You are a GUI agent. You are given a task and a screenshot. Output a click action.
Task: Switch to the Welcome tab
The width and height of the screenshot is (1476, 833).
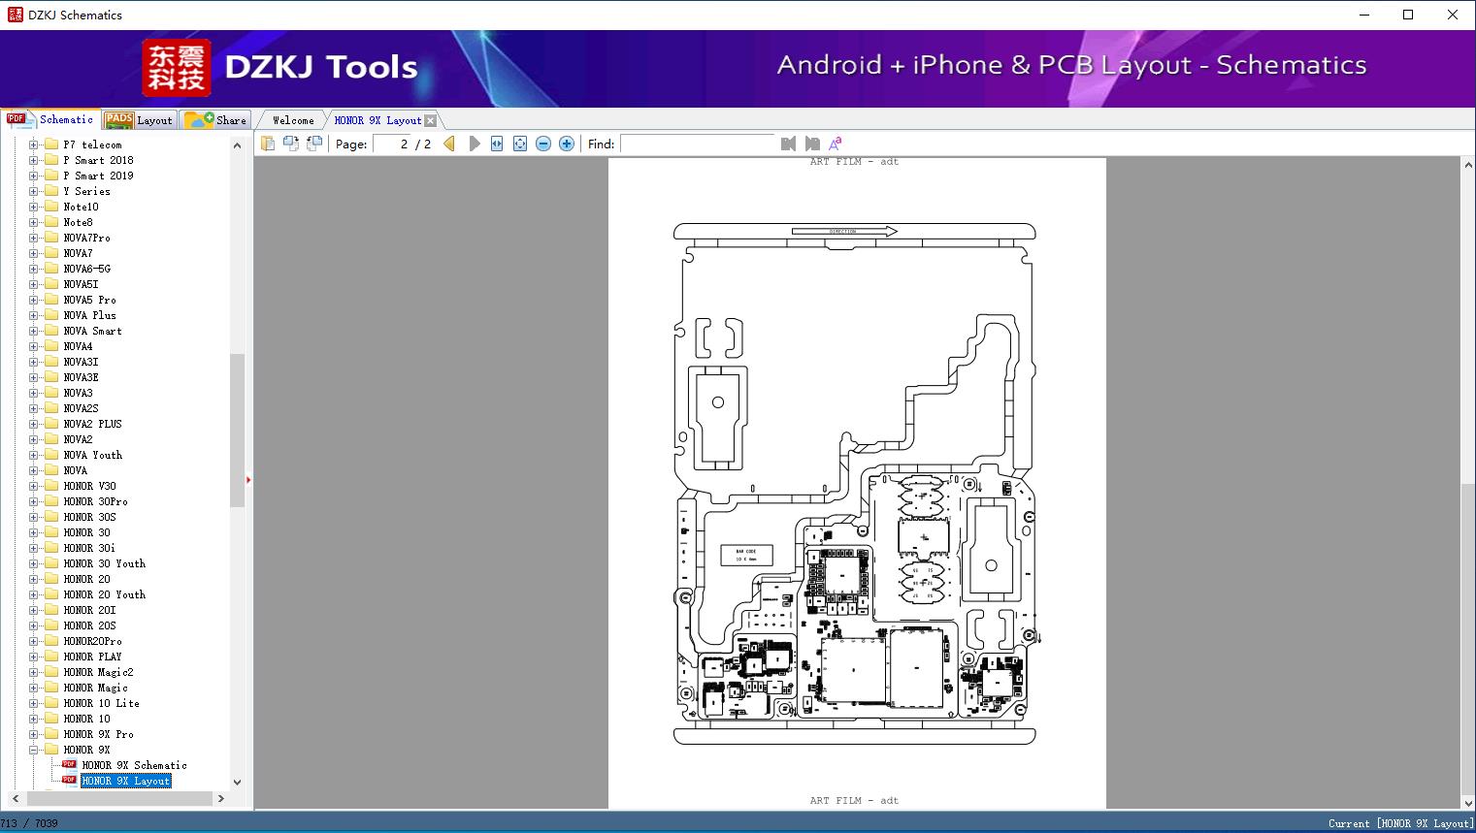click(x=293, y=120)
